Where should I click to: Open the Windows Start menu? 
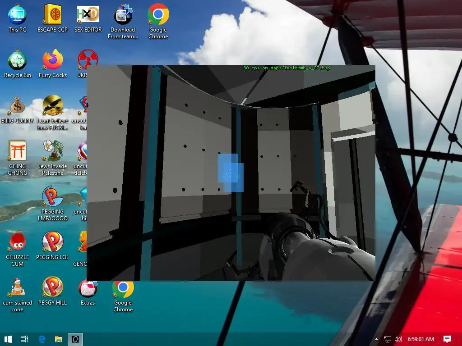8,339
